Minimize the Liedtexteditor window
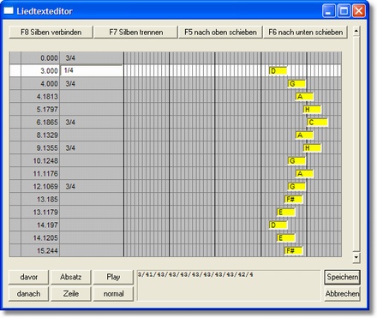This screenshot has width=377, height=318. coord(329,11)
